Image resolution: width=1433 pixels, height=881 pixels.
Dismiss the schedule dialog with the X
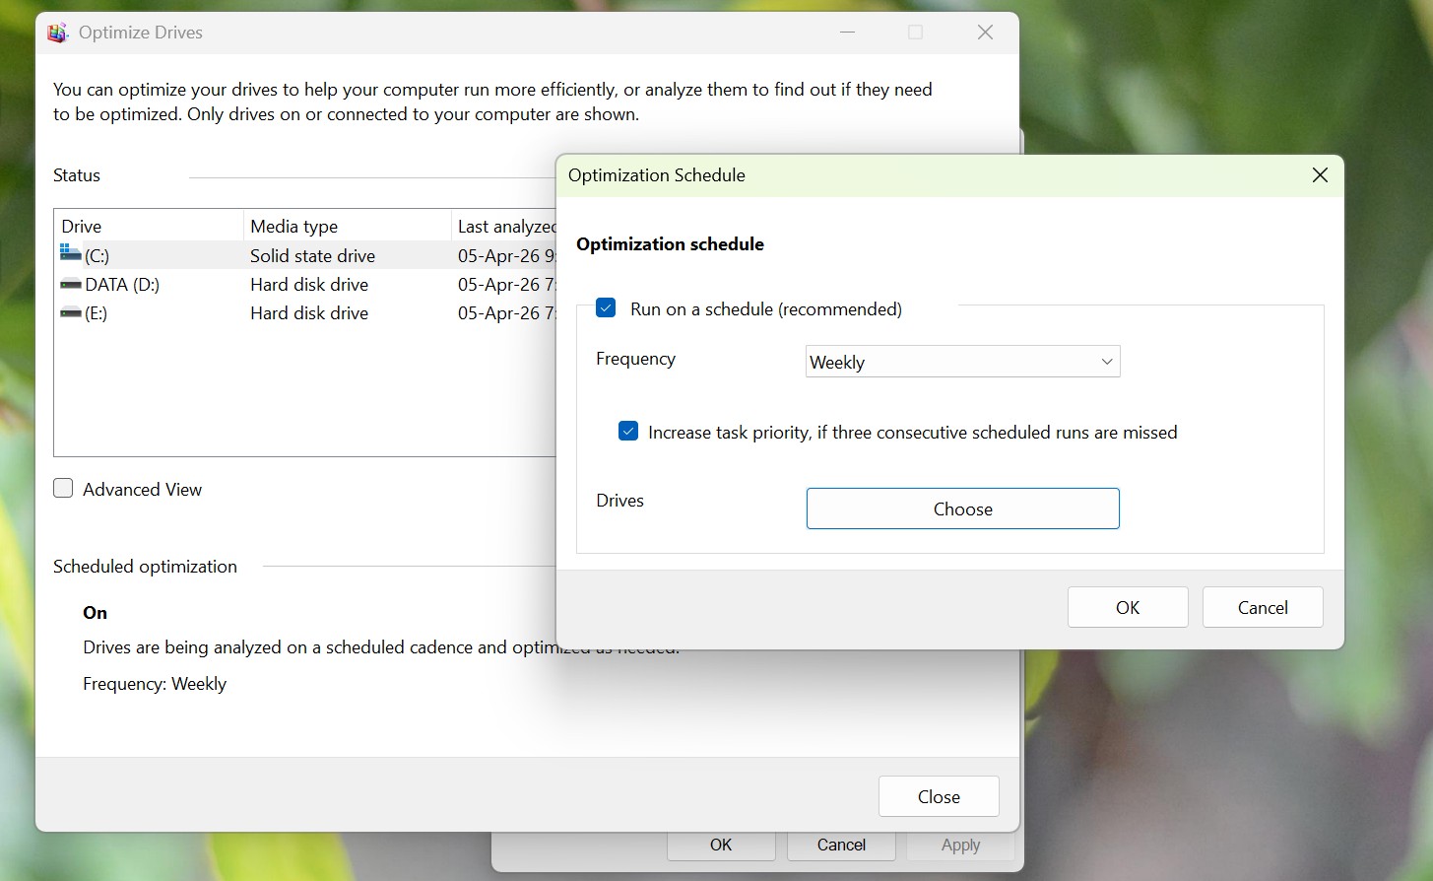click(1320, 174)
